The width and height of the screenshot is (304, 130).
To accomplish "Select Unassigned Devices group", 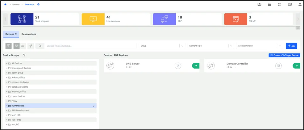I will coord(51,68).
